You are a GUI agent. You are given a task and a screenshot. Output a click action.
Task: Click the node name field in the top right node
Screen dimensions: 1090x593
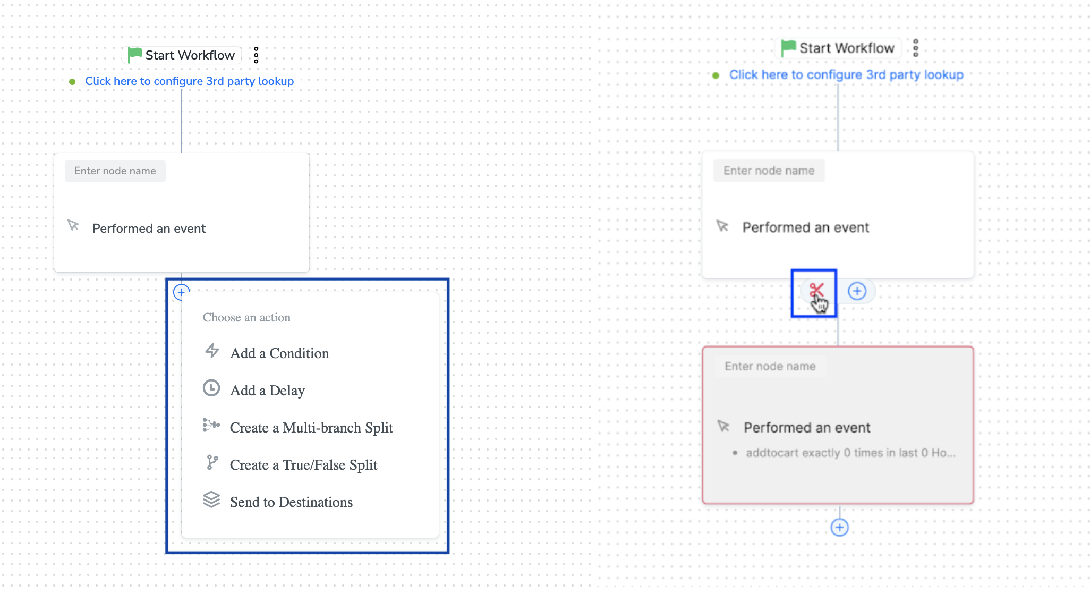769,171
